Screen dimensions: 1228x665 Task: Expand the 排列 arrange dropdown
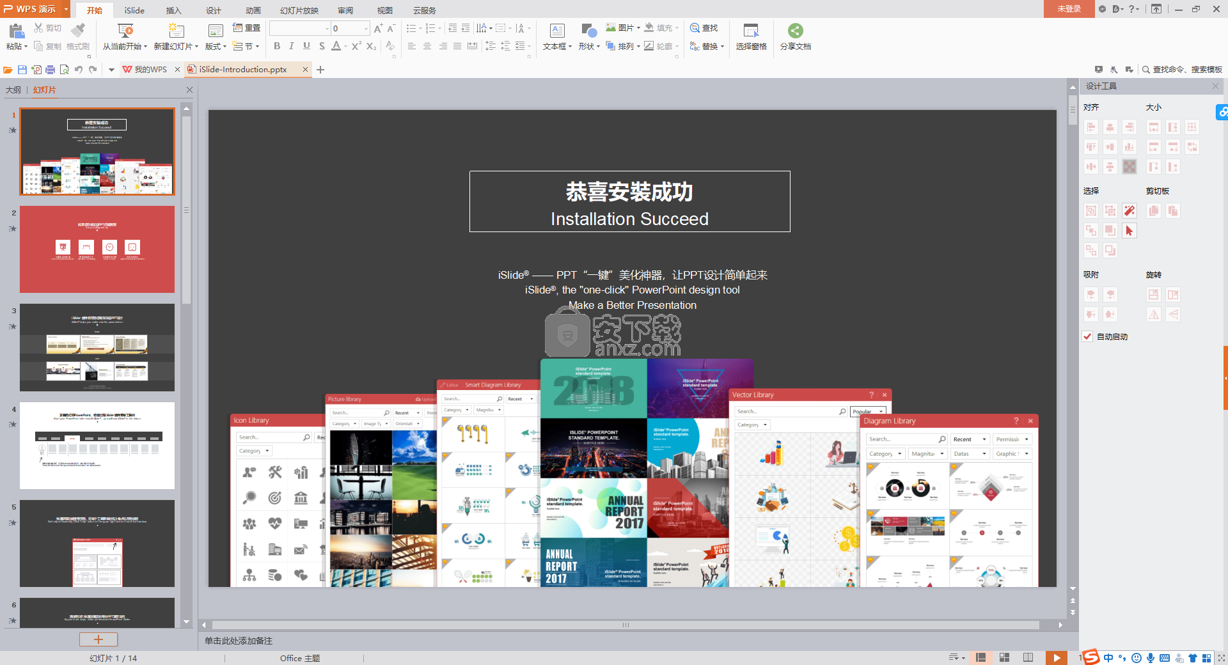tap(638, 46)
